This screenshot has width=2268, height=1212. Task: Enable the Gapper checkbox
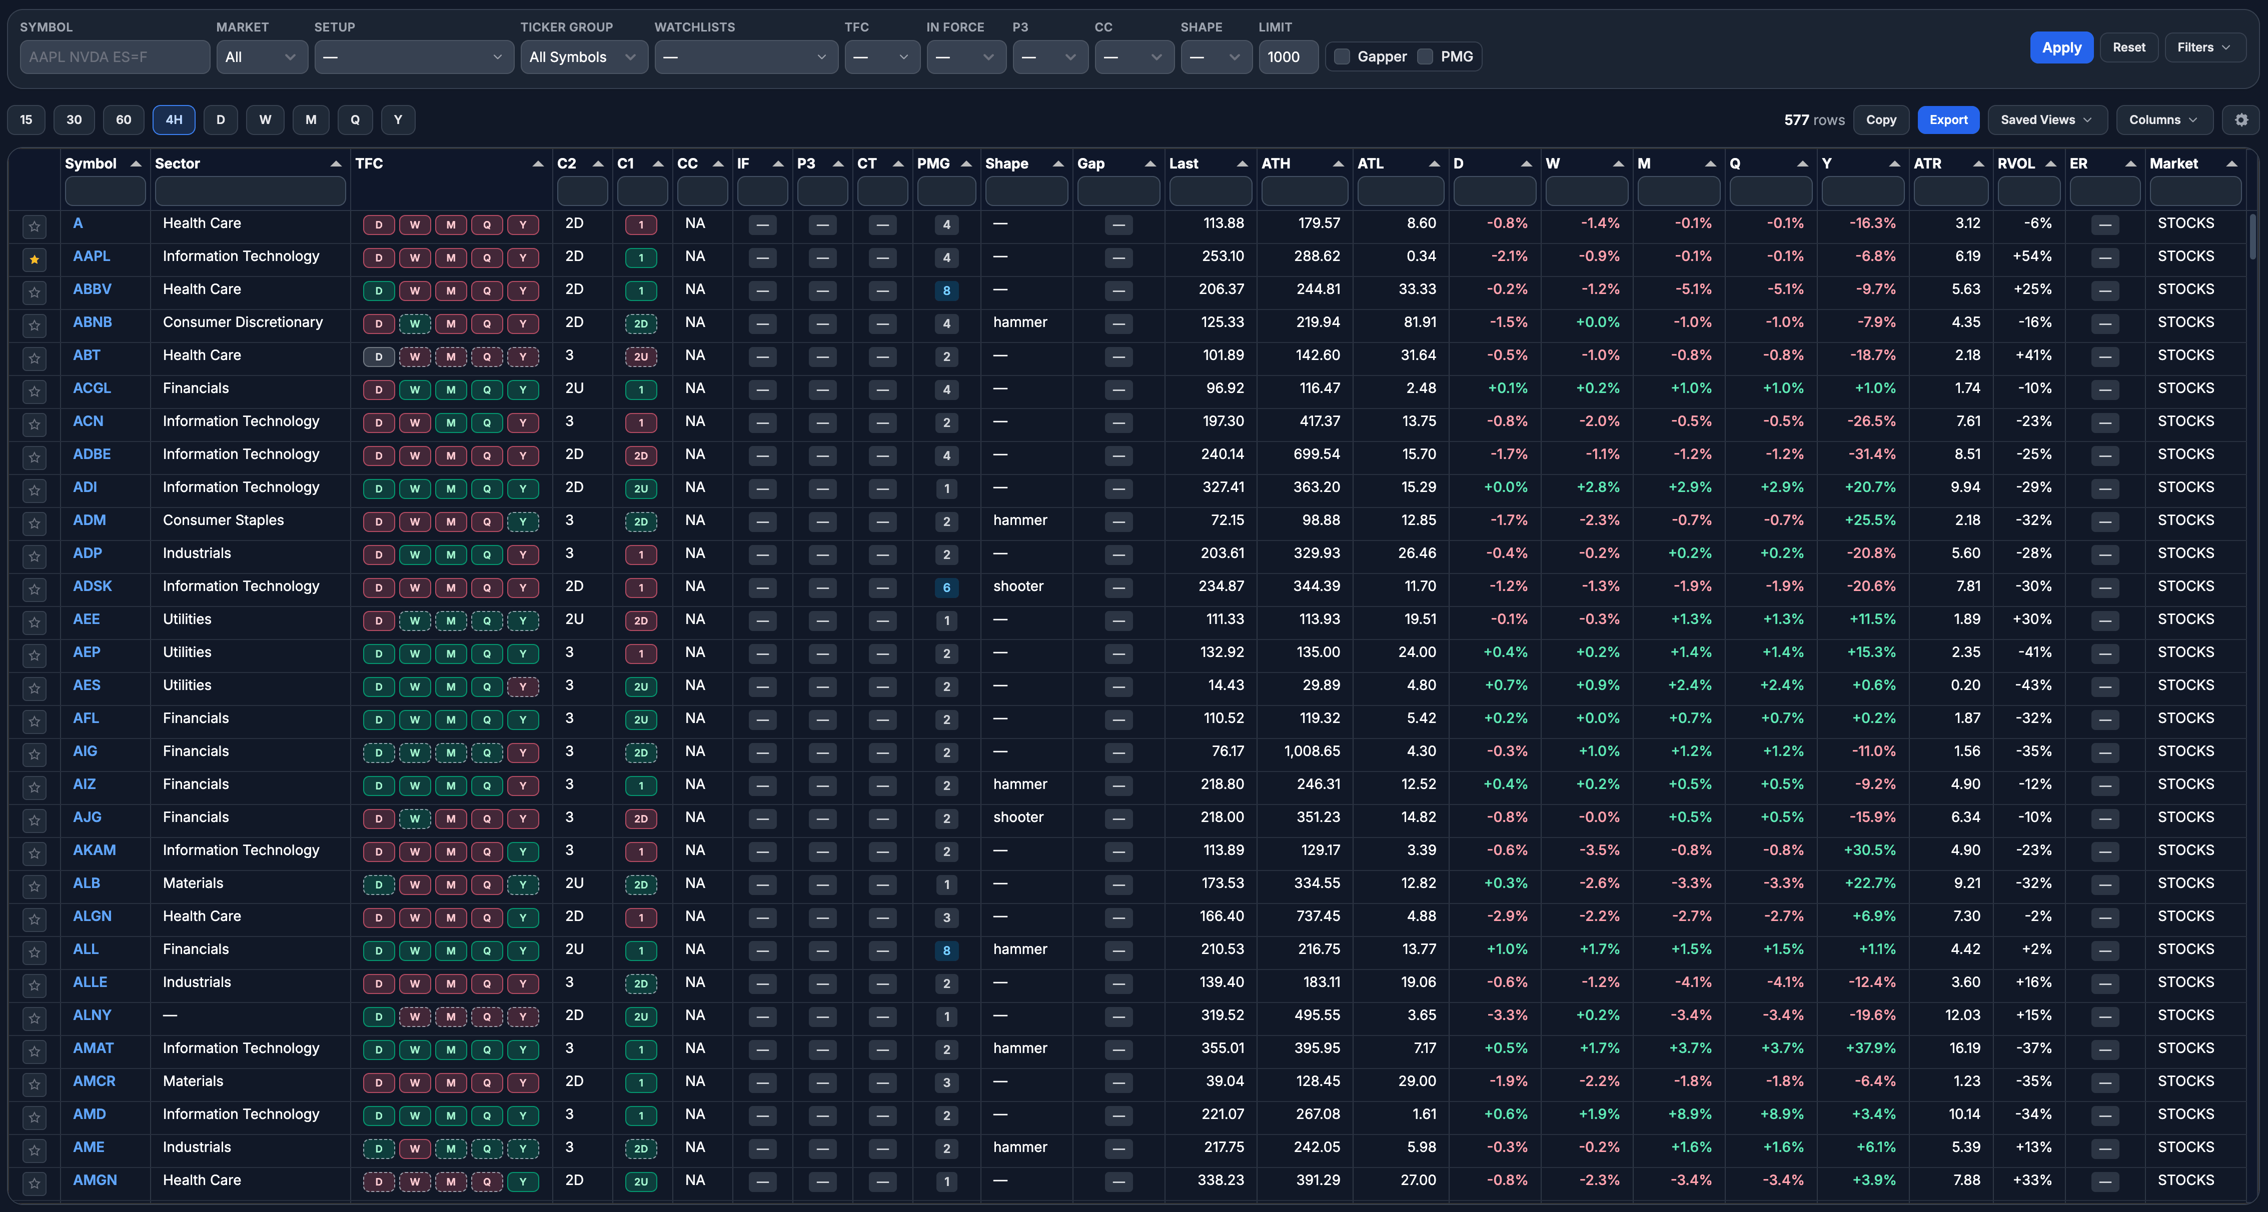(x=1341, y=55)
